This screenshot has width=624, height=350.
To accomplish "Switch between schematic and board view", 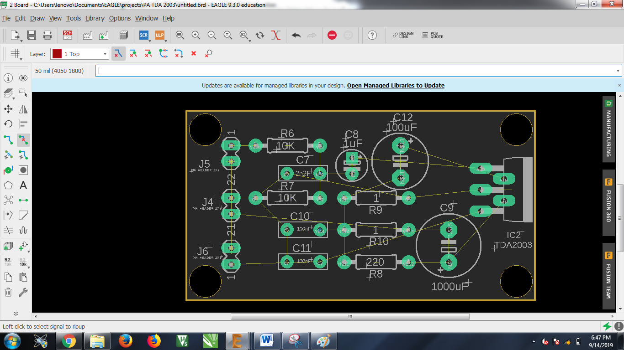I will pos(68,35).
